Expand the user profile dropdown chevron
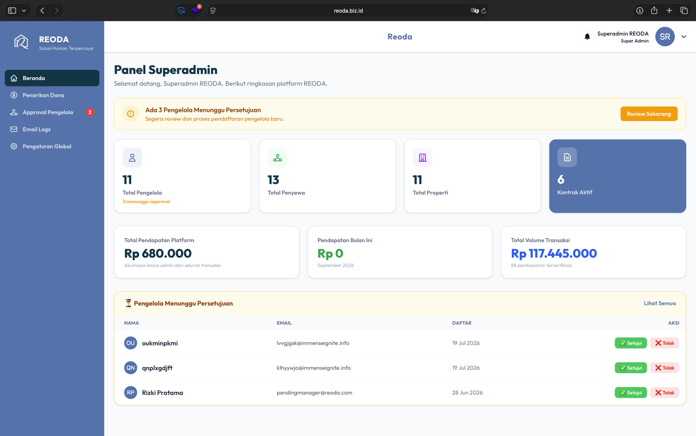 [683, 37]
